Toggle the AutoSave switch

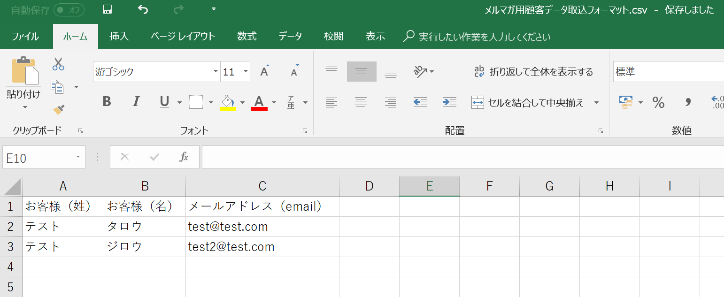69,10
